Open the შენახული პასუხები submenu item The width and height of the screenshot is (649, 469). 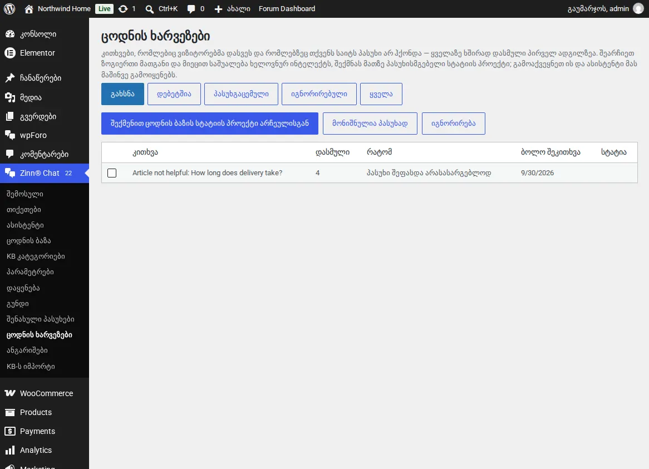pyautogui.click(x=41, y=319)
